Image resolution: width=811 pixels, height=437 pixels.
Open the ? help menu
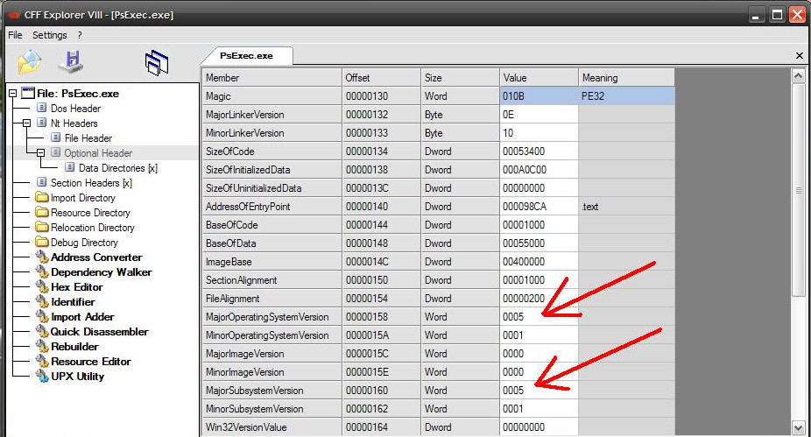[x=80, y=35]
